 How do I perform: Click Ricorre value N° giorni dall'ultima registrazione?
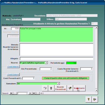click(x=32, y=63)
